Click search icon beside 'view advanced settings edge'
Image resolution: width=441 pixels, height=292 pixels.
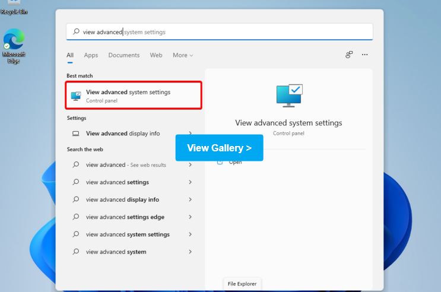pyautogui.click(x=75, y=217)
